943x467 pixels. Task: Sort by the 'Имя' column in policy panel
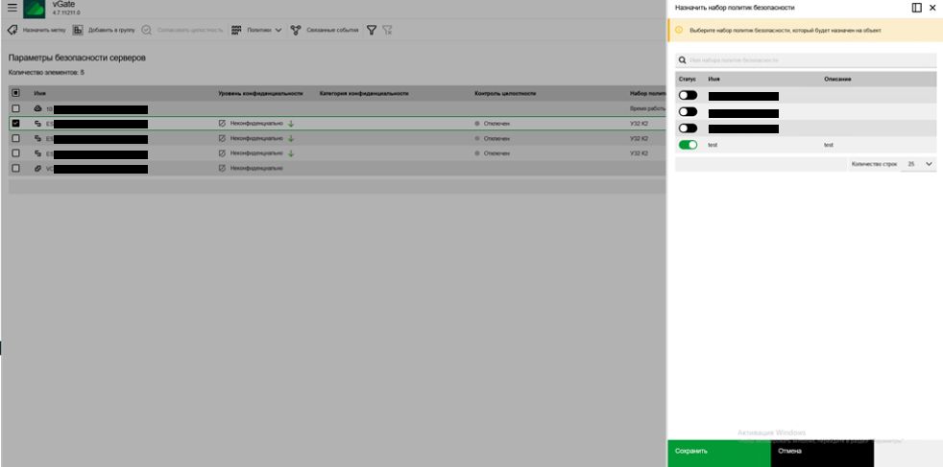pos(713,79)
